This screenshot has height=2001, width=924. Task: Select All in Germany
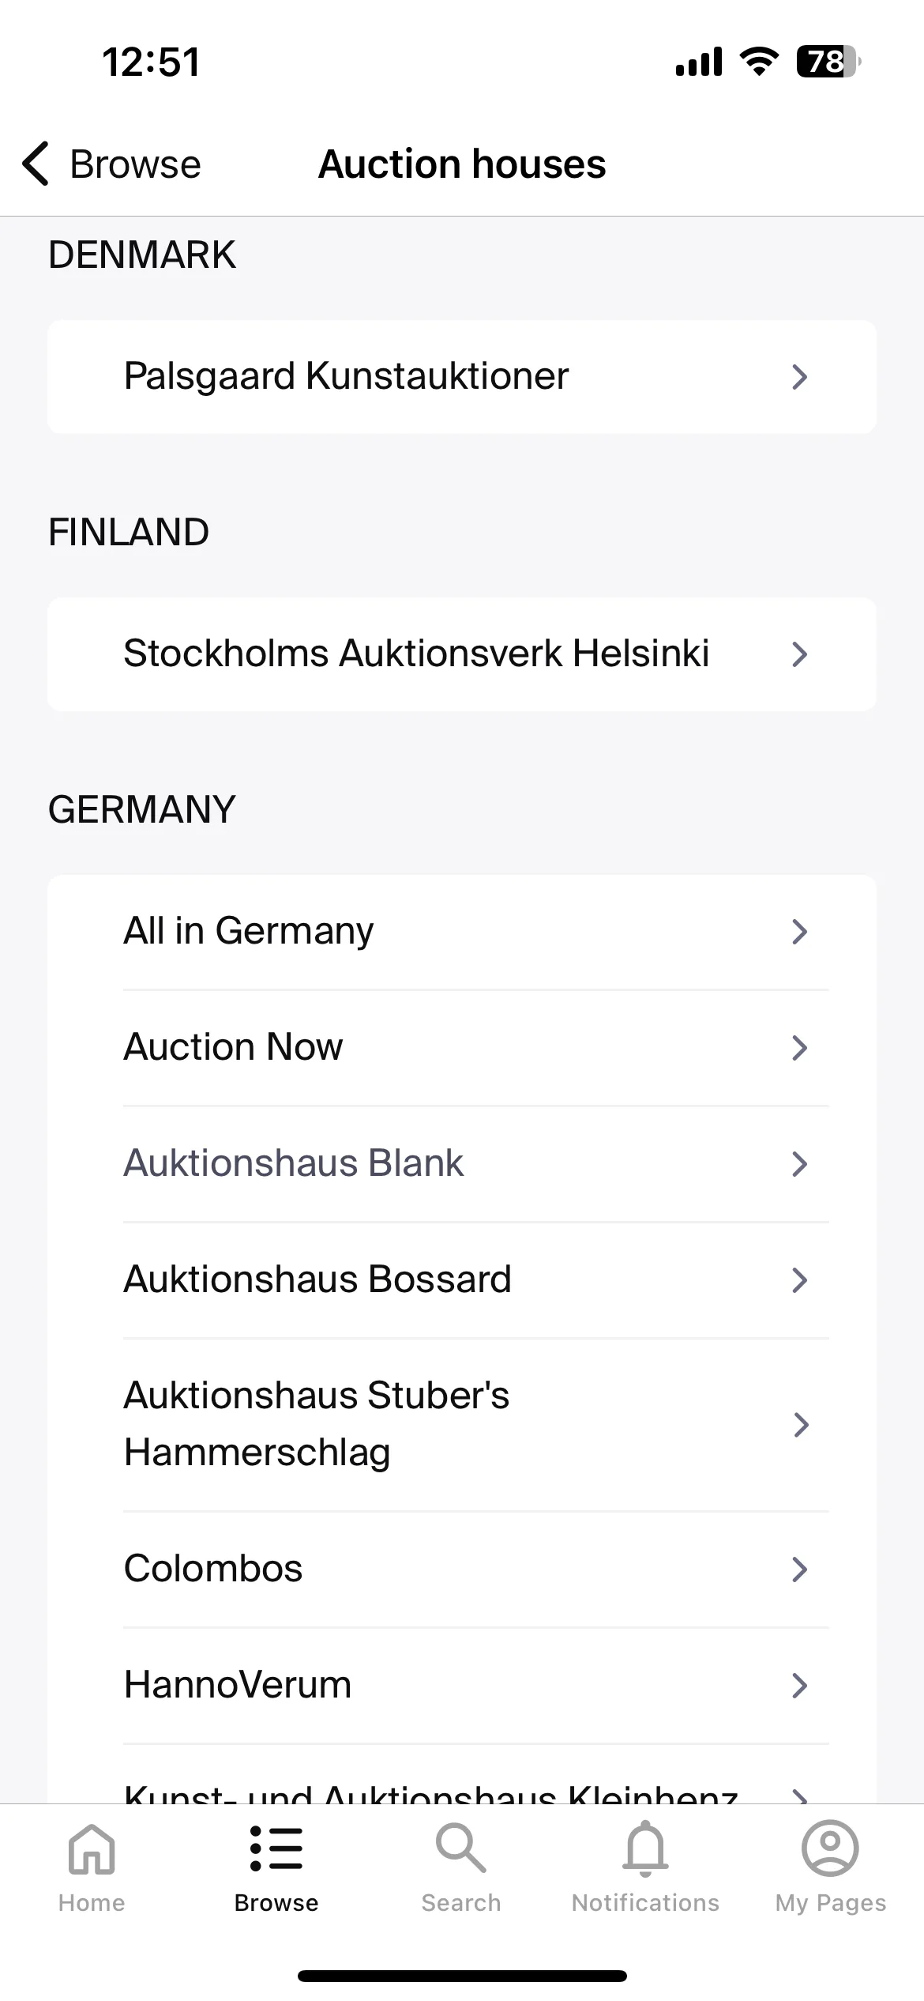coord(462,932)
